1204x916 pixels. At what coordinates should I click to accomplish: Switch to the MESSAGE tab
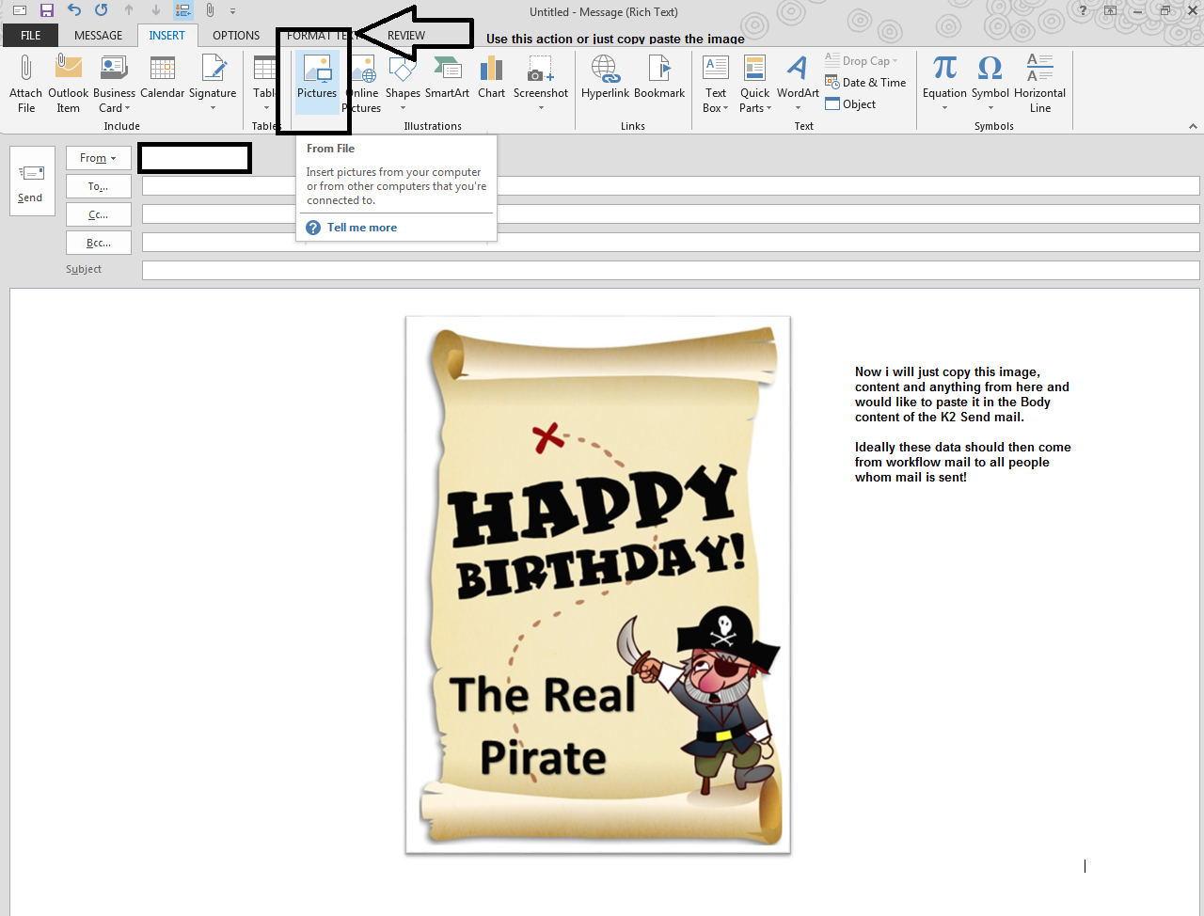point(99,36)
